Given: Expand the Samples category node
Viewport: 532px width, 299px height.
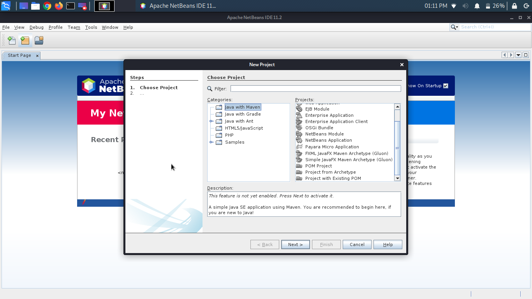Looking at the screenshot, I should [211, 142].
